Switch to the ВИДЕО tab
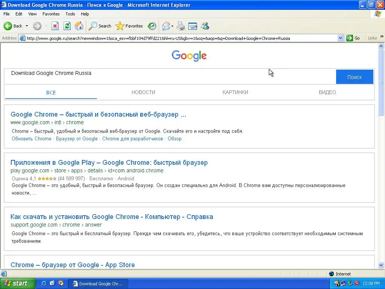 click(327, 93)
